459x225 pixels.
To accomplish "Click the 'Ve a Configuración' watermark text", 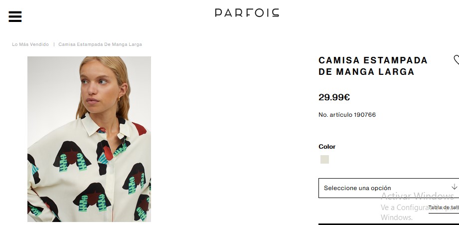I will 402,208.
